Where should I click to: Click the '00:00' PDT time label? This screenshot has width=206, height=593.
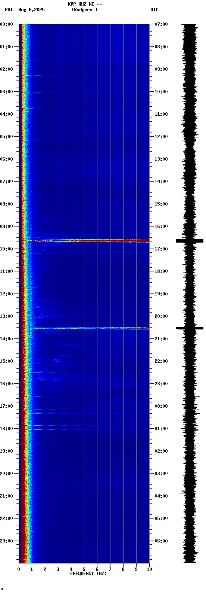tap(6, 24)
